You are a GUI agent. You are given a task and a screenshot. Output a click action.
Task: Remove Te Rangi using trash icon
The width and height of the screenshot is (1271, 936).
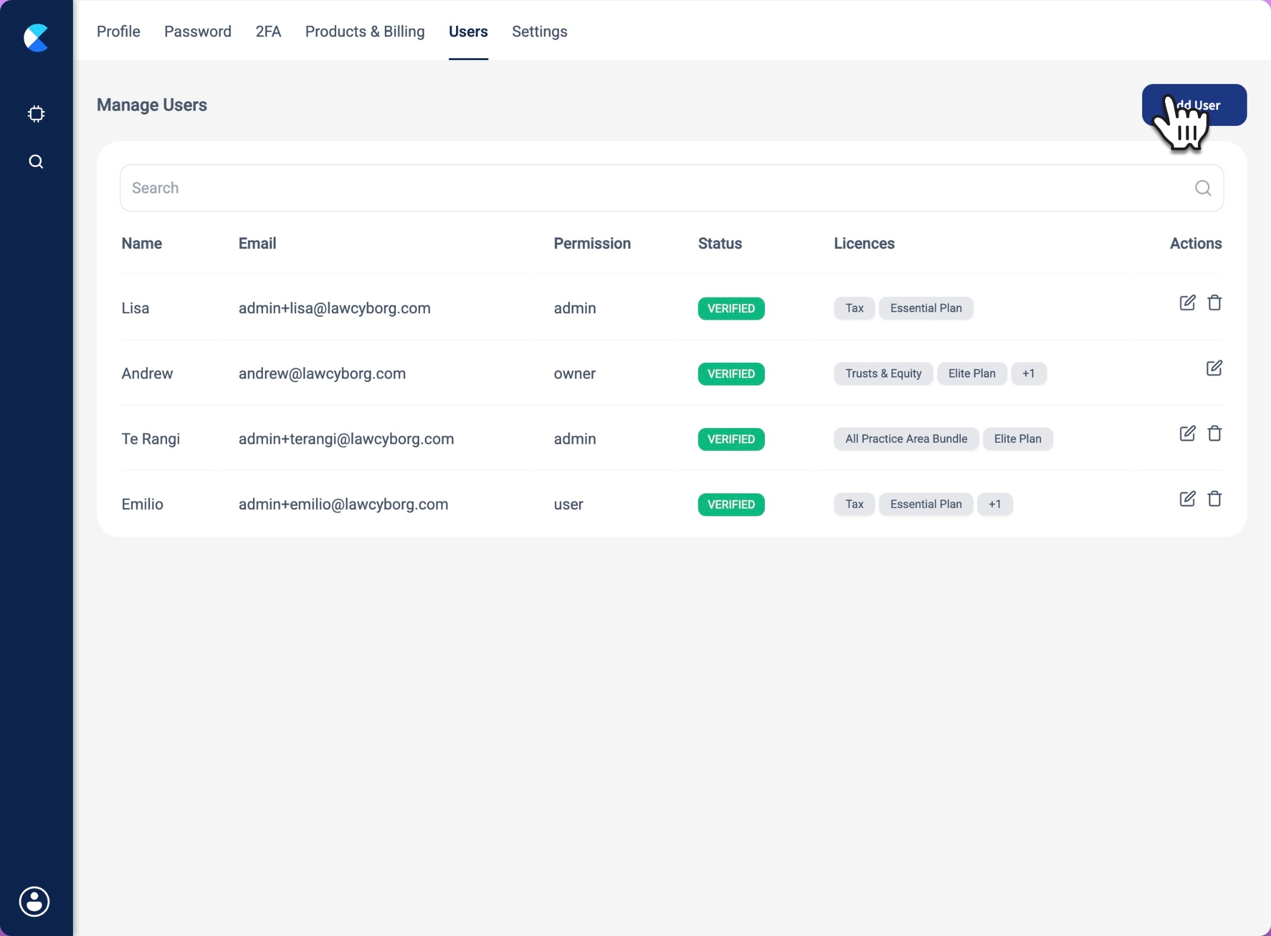pos(1214,433)
